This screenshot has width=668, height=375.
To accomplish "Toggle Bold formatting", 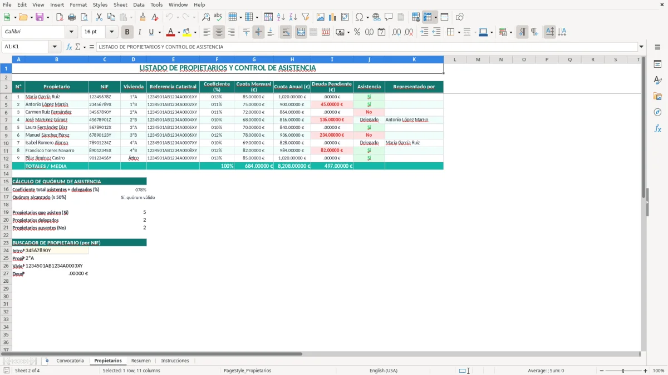I will 127,32.
